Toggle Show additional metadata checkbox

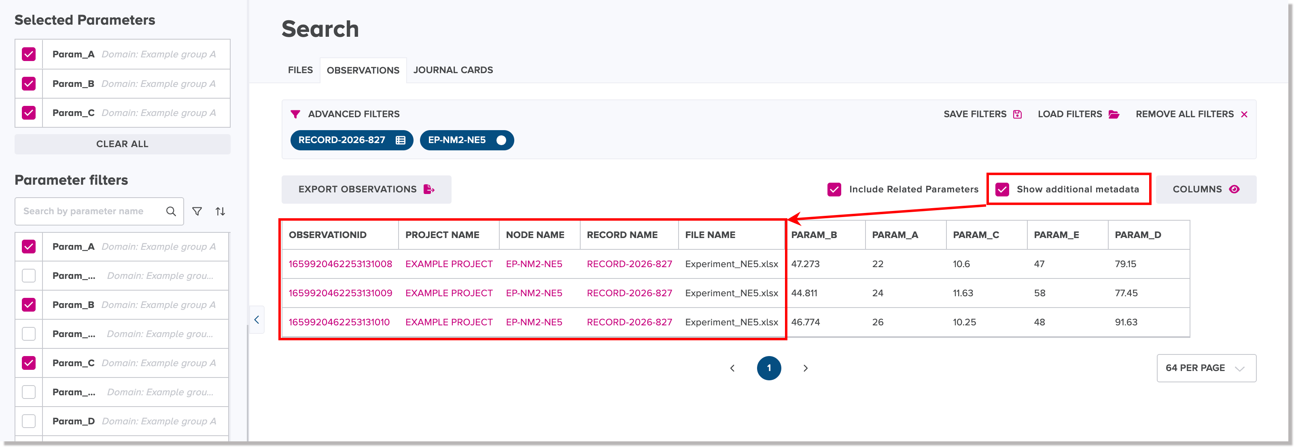point(1002,189)
